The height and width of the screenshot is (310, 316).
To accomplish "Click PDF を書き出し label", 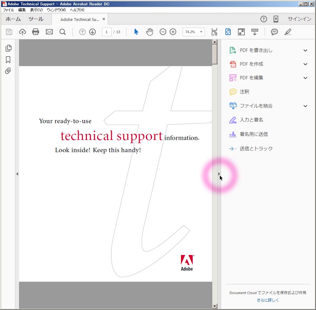I will tap(256, 50).
